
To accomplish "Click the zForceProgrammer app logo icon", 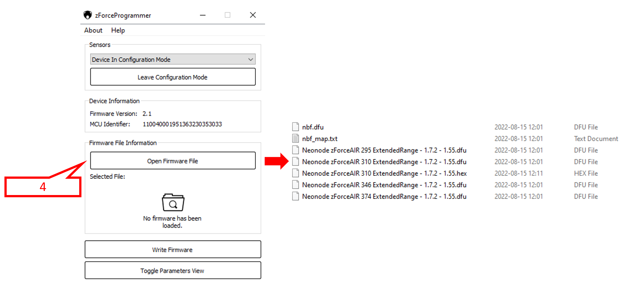I will pos(87,15).
